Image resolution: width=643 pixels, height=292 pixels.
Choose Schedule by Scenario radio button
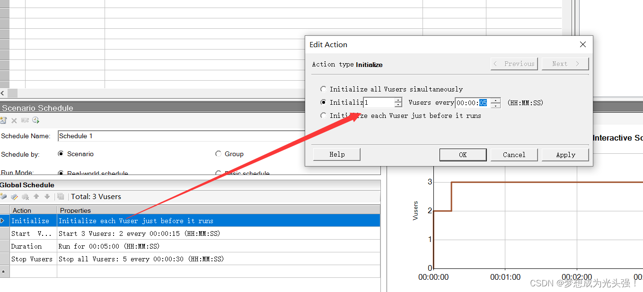(x=61, y=153)
